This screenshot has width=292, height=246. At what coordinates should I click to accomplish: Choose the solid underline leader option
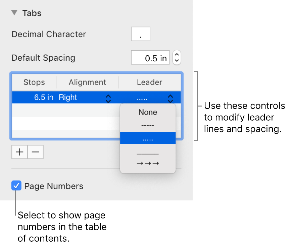click(148, 153)
